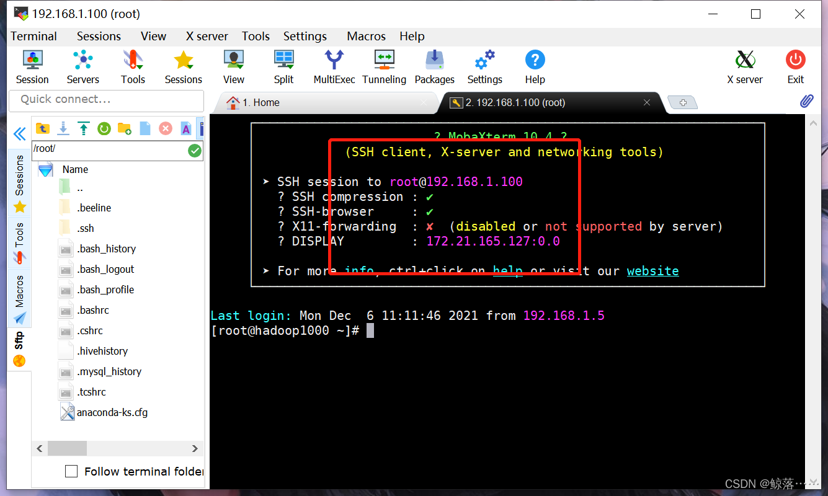Open the Help menu in the menu bar
The width and height of the screenshot is (828, 496).
click(x=412, y=36)
